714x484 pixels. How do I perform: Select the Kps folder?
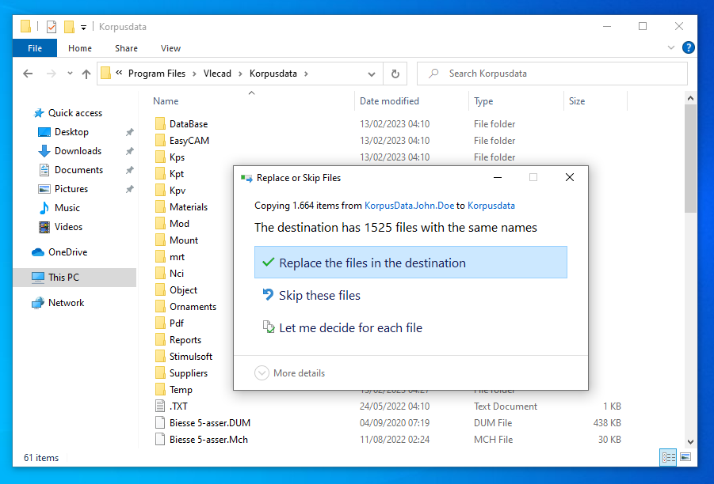177,157
